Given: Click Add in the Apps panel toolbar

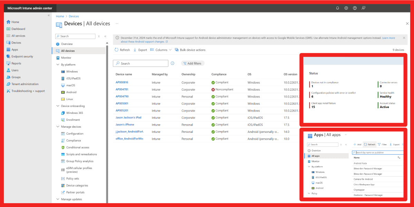Looking at the screenshot, I should click(x=358, y=144).
